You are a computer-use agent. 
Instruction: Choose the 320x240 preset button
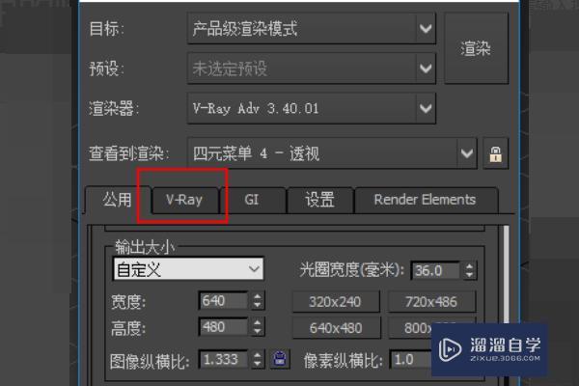[x=336, y=302]
